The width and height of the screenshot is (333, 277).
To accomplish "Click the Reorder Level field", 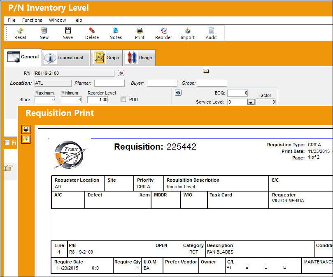I will tap(98, 99).
